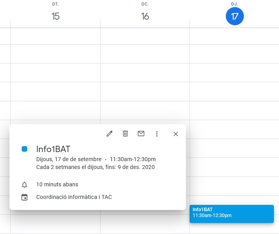The height and width of the screenshot is (234, 279).
Task: Click recurrence text Cada 2 setmanes el dijous
Action: point(70,167)
